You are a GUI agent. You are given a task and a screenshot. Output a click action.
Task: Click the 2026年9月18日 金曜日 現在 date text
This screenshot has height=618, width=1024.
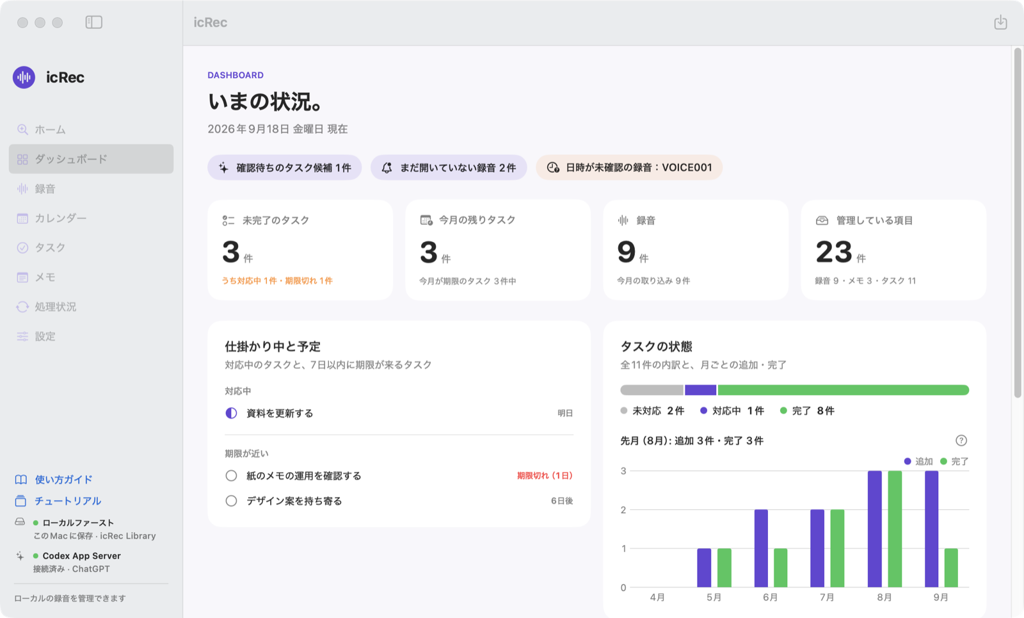click(278, 129)
